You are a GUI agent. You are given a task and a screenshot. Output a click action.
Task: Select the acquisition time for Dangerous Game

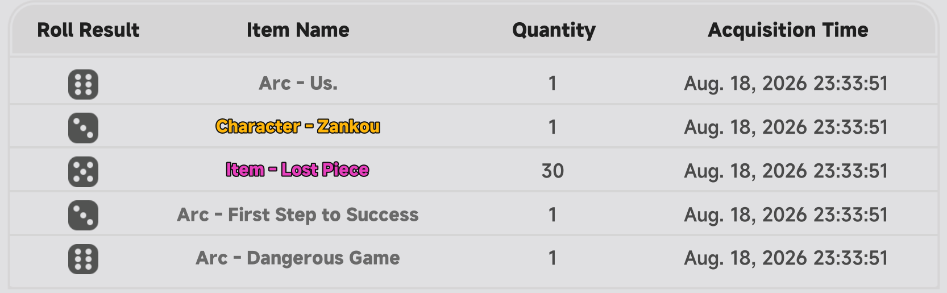(786, 258)
